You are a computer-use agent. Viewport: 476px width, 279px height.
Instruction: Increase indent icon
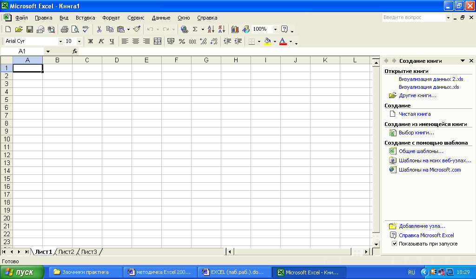[238, 41]
